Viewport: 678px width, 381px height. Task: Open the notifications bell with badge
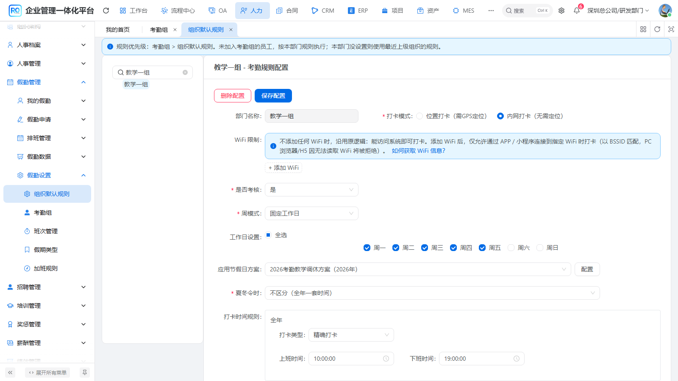[x=577, y=11]
